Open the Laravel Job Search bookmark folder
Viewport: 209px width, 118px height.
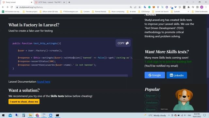click(160, 11)
